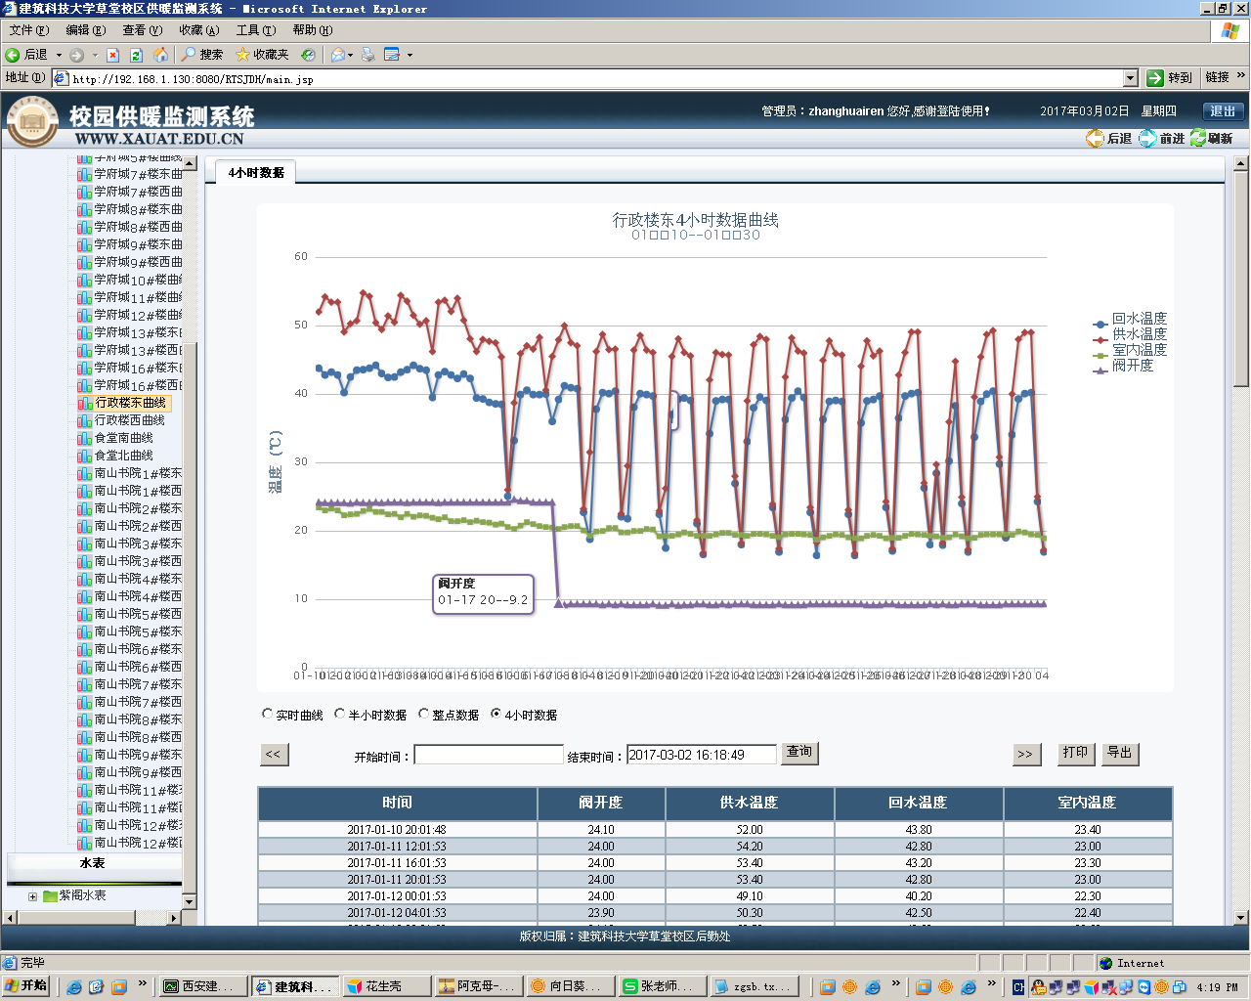Click the 导出 export button
This screenshot has height=1001, width=1251.
[1119, 753]
